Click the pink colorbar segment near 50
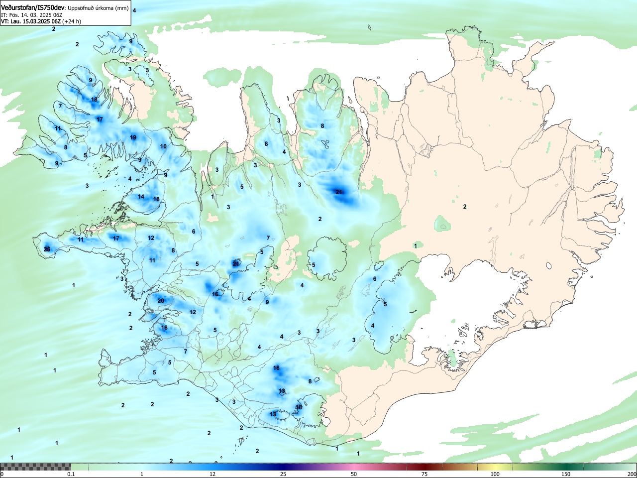637x478 pixels. (x=354, y=467)
